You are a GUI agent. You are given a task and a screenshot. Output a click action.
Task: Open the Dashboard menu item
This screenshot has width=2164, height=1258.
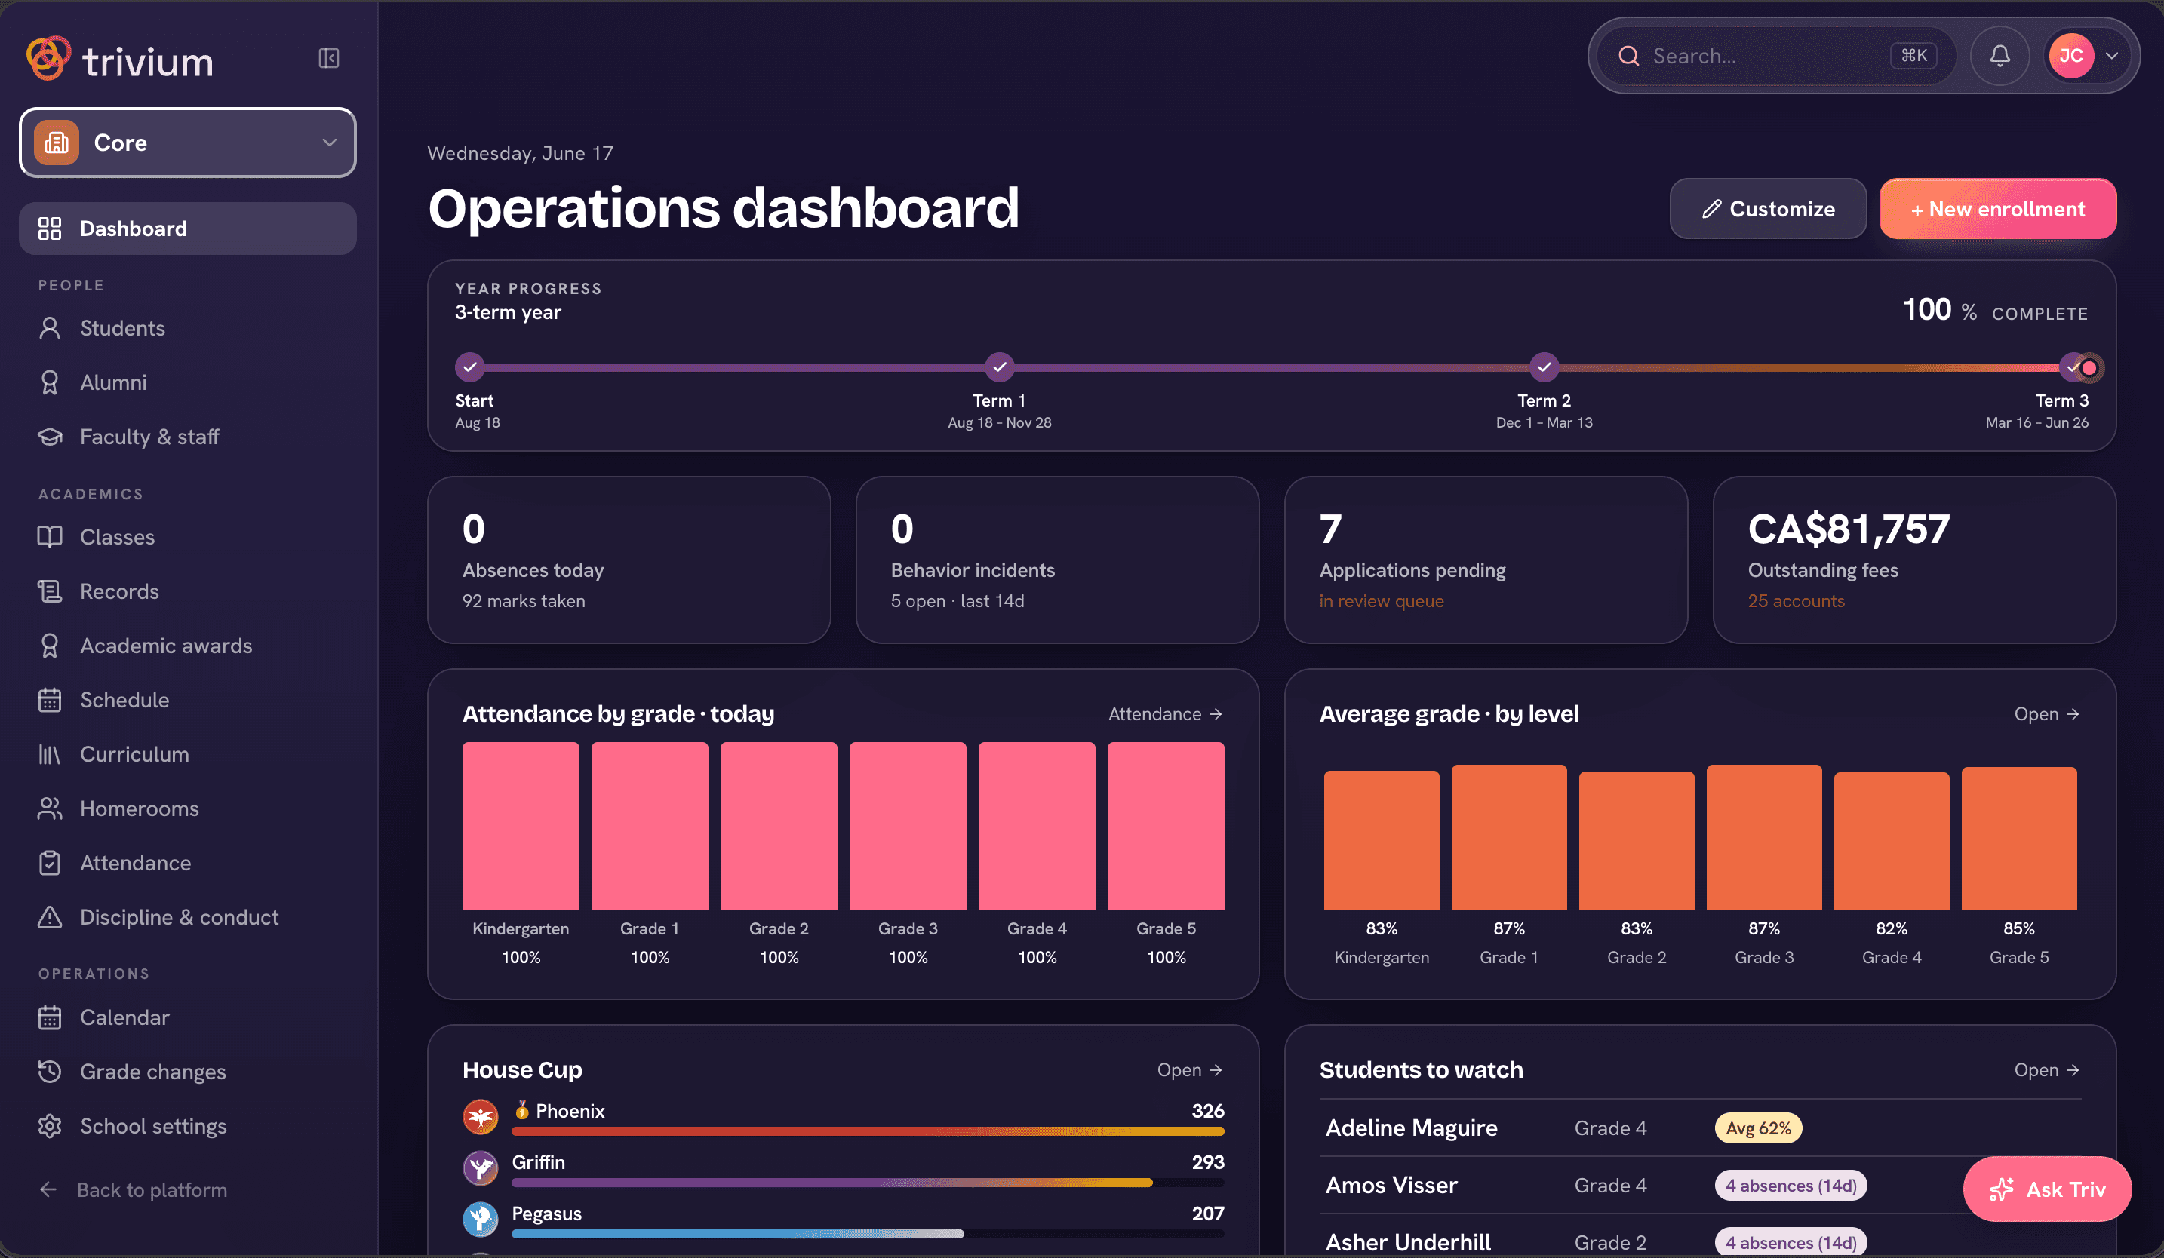187,229
